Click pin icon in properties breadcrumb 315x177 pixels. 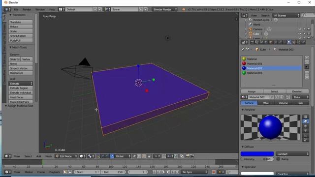(243, 49)
